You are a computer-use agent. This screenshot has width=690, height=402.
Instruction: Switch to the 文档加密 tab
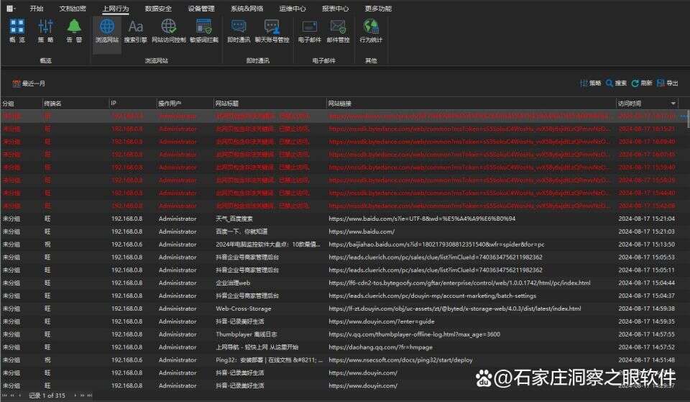point(73,9)
